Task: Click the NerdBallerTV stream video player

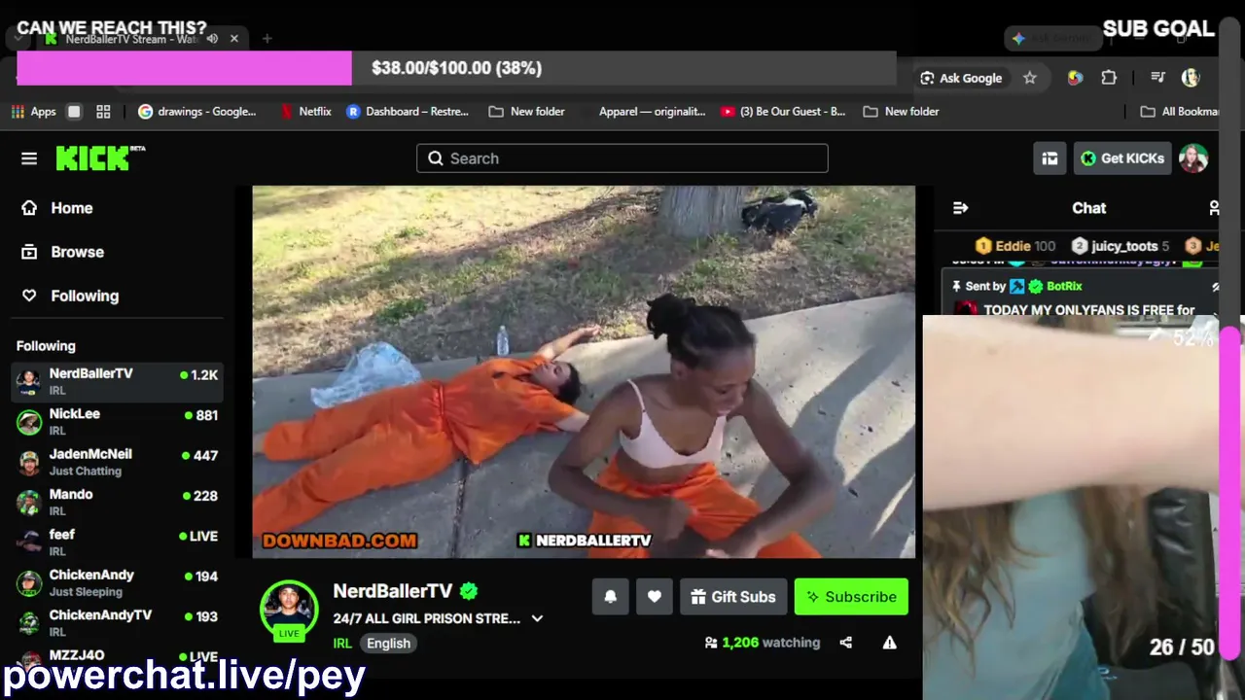Action: coord(584,371)
